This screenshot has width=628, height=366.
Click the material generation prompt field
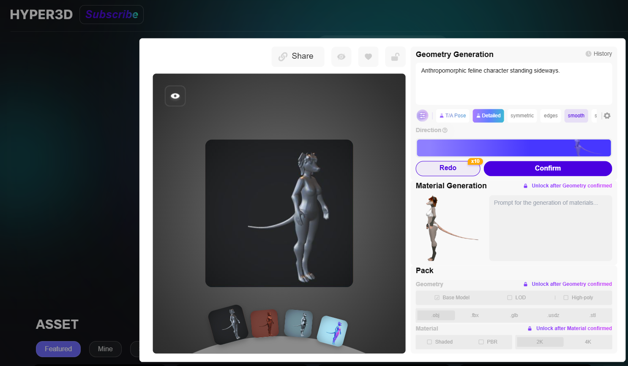click(550, 228)
